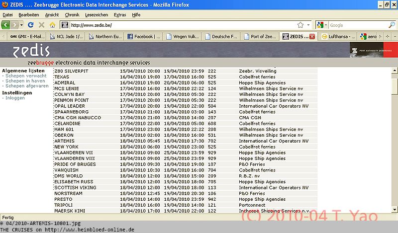The width and height of the screenshot is (398, 233).
Task: Click the ship name MAERSK KIMI
Action: click(x=70, y=211)
